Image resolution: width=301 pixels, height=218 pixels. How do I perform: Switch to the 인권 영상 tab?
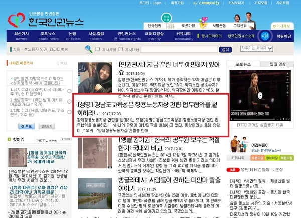tap(277, 64)
